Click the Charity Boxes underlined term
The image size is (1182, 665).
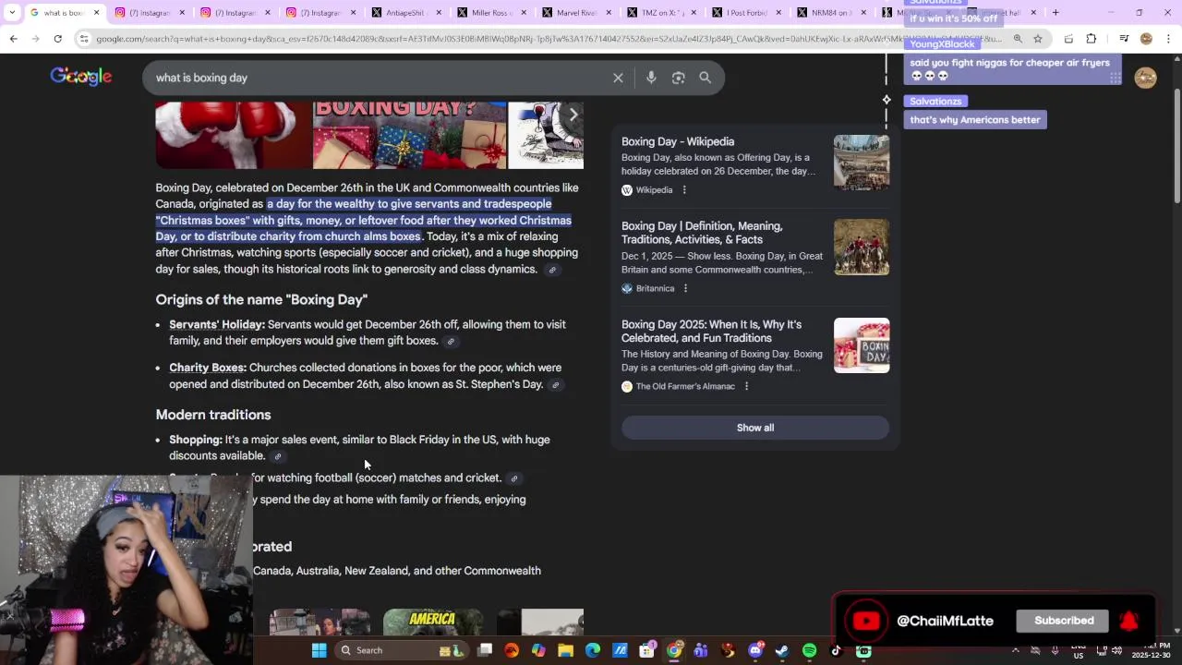(208, 369)
